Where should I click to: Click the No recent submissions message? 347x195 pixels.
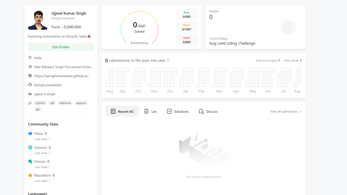(203, 177)
